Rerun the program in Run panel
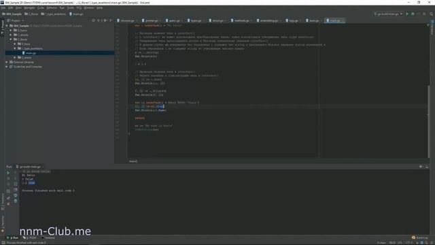Viewport: 435px width, 245px height. [x=8, y=173]
